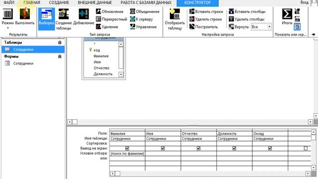
Task: Click the Сотрудники form icon
Action: (7, 63)
